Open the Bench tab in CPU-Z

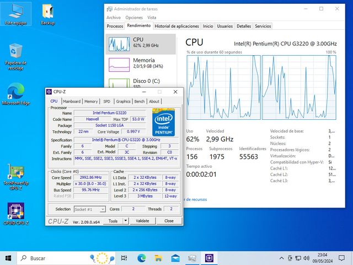(x=140, y=102)
